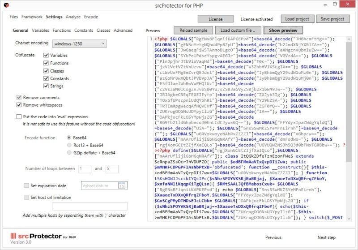Open the expiration date picker field
Viewport: 358px width, 250px height.
pyautogui.click(x=99, y=185)
